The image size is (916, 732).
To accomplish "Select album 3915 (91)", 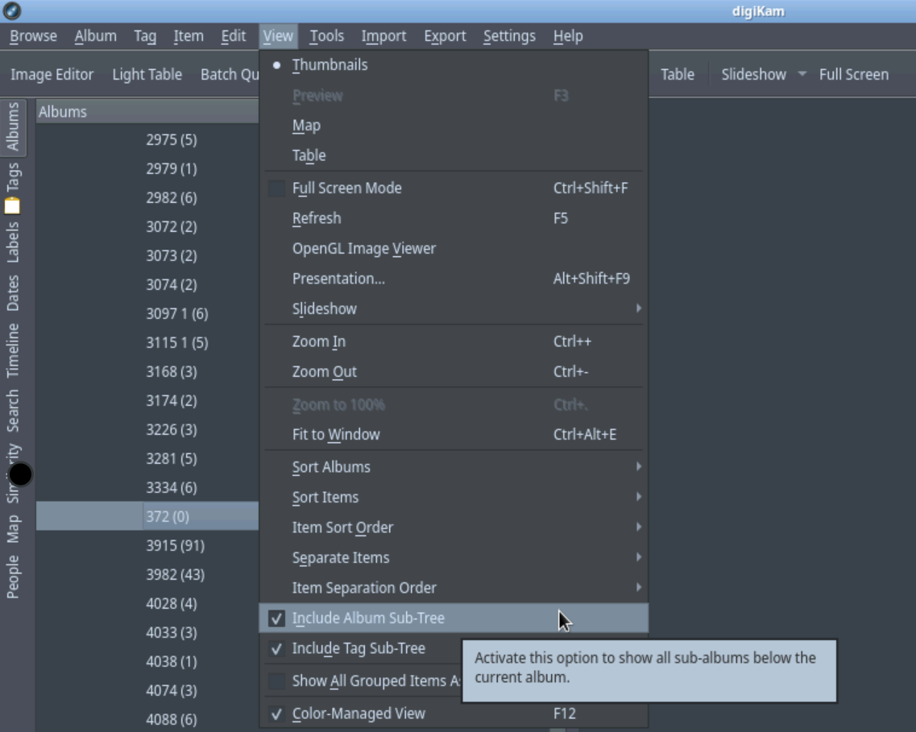I will point(176,546).
